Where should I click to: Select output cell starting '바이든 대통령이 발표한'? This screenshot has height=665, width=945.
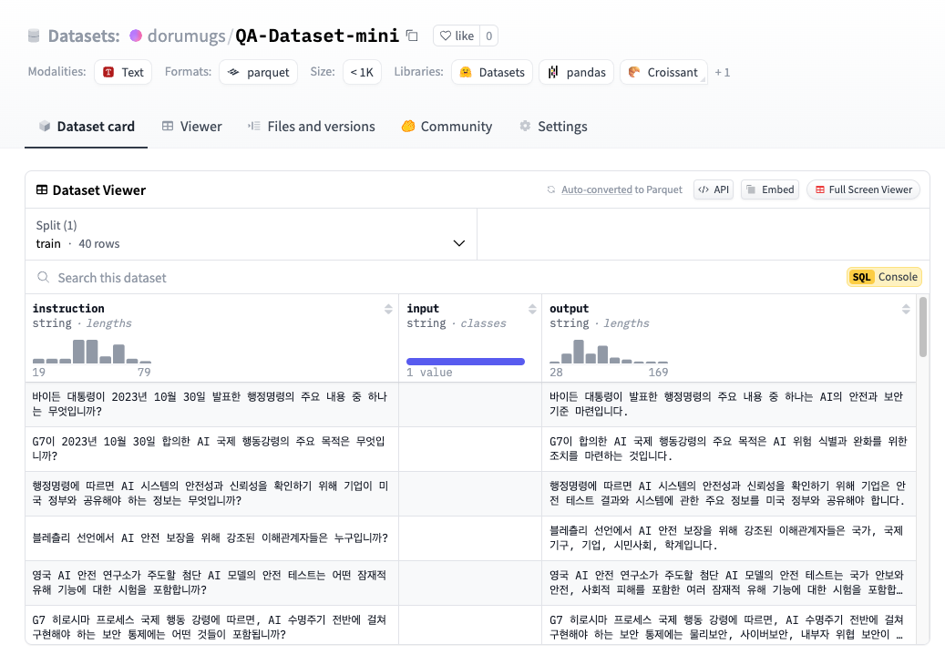(x=729, y=404)
